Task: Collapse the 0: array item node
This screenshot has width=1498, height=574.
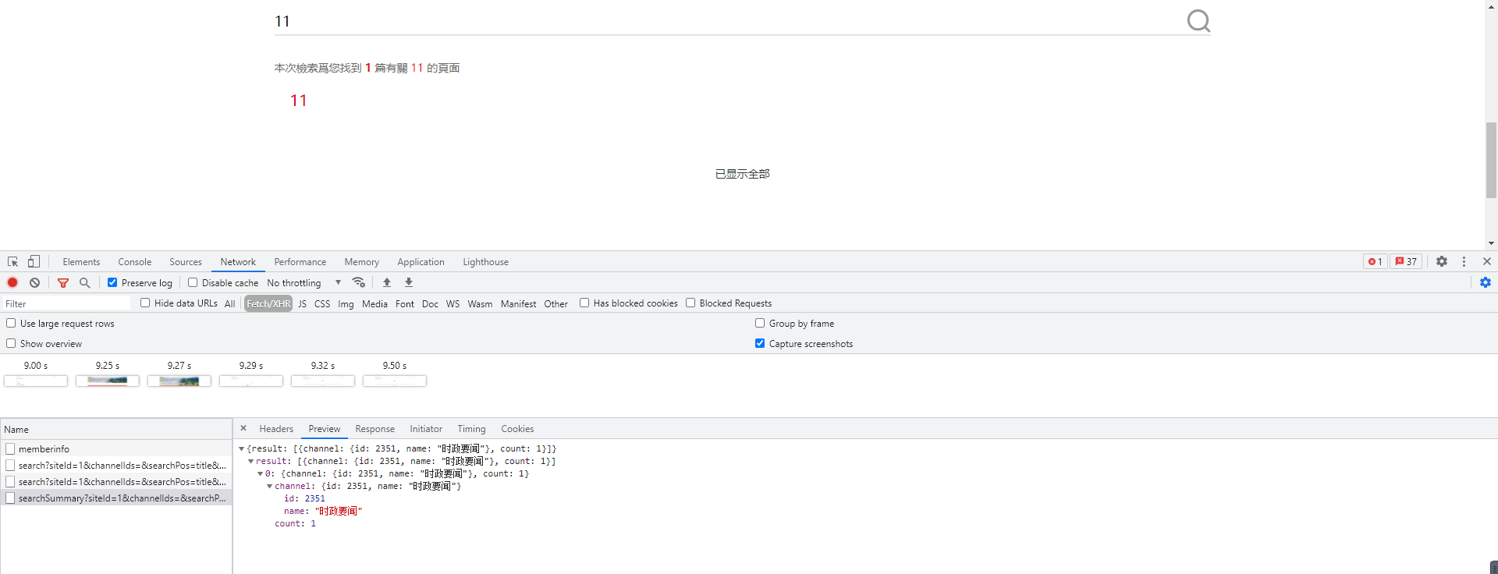Action: click(261, 474)
